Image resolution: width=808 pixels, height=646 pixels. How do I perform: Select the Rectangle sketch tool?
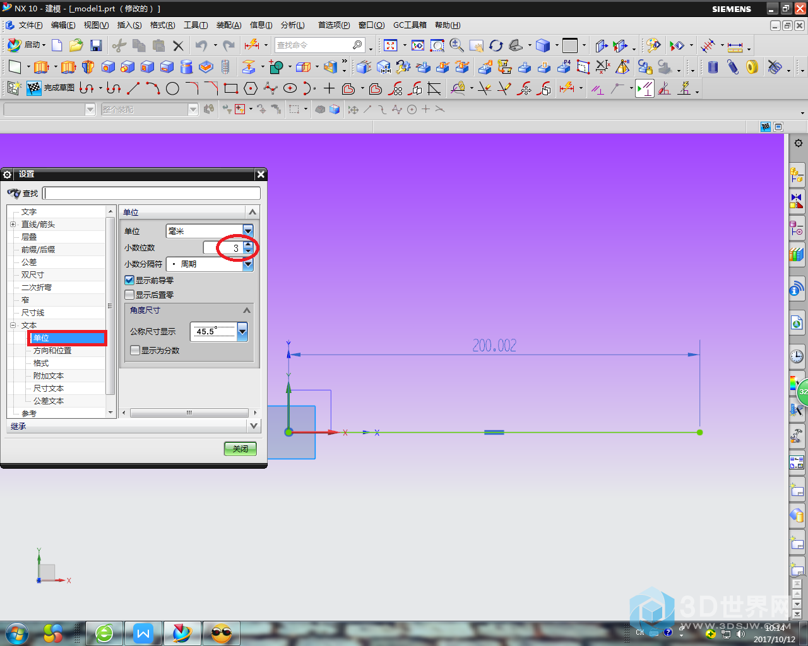click(x=231, y=88)
